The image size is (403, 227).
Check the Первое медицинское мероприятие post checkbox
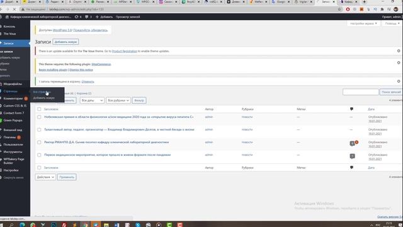39,155
